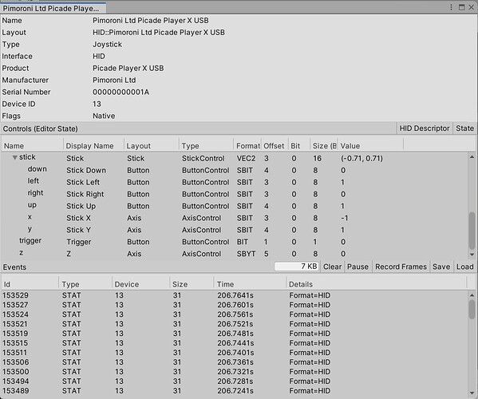Viewport: 478px width, 399px height.
Task: Collapse the stick control tree item
Action: [14, 157]
